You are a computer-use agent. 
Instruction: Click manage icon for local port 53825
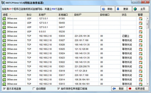(x=140, y=49)
